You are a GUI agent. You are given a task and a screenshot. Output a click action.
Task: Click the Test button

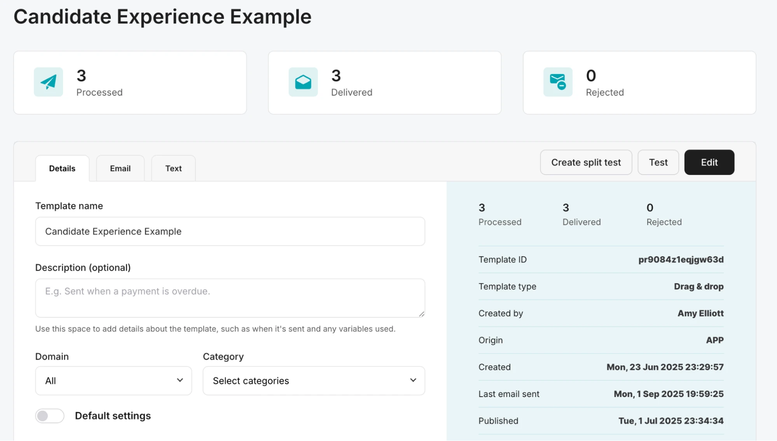658,162
